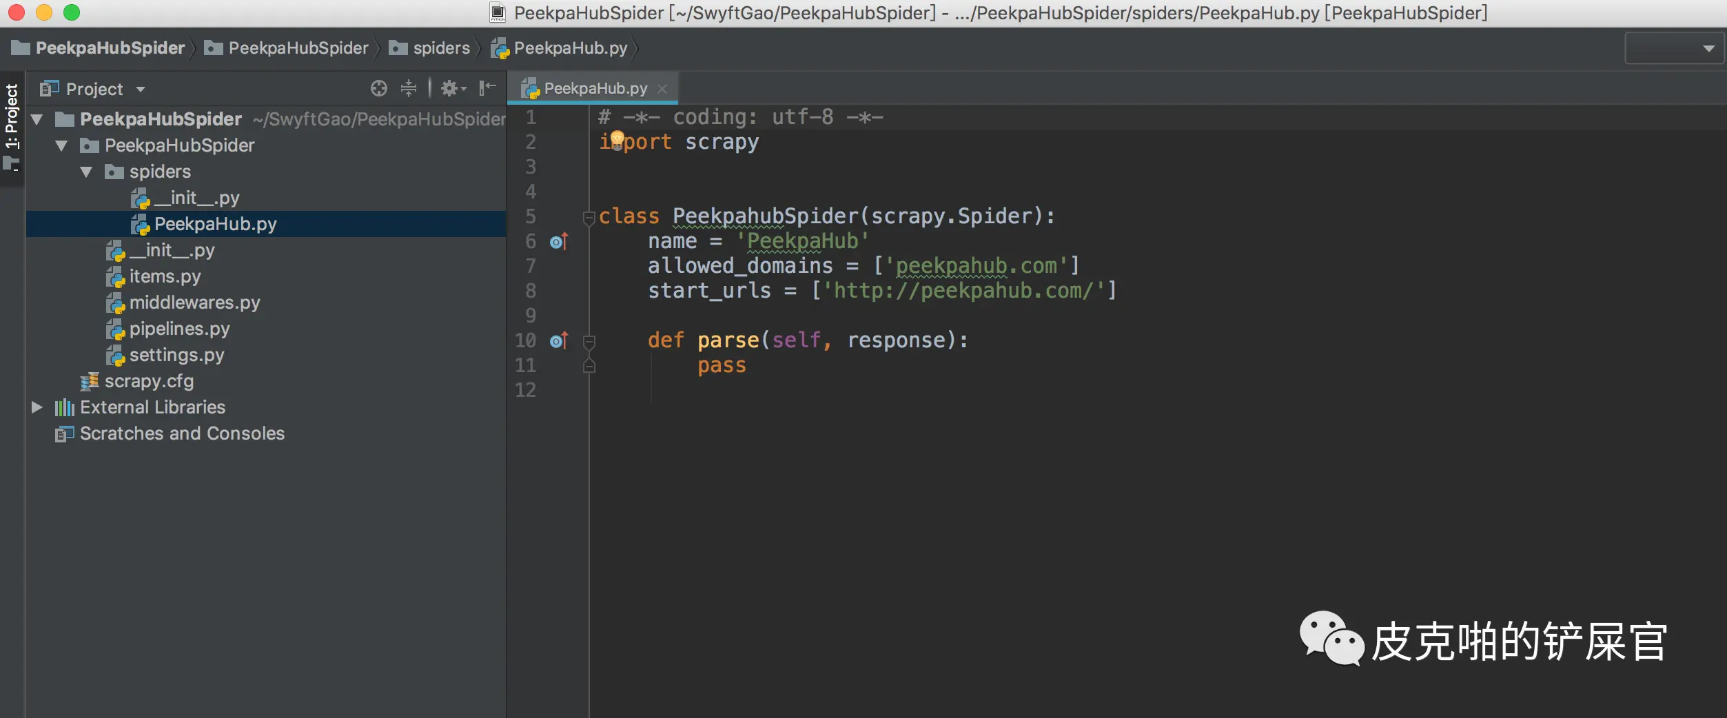The image size is (1727, 718).
Task: Select PeekpaHub.py in the project tree
Action: pos(266,224)
